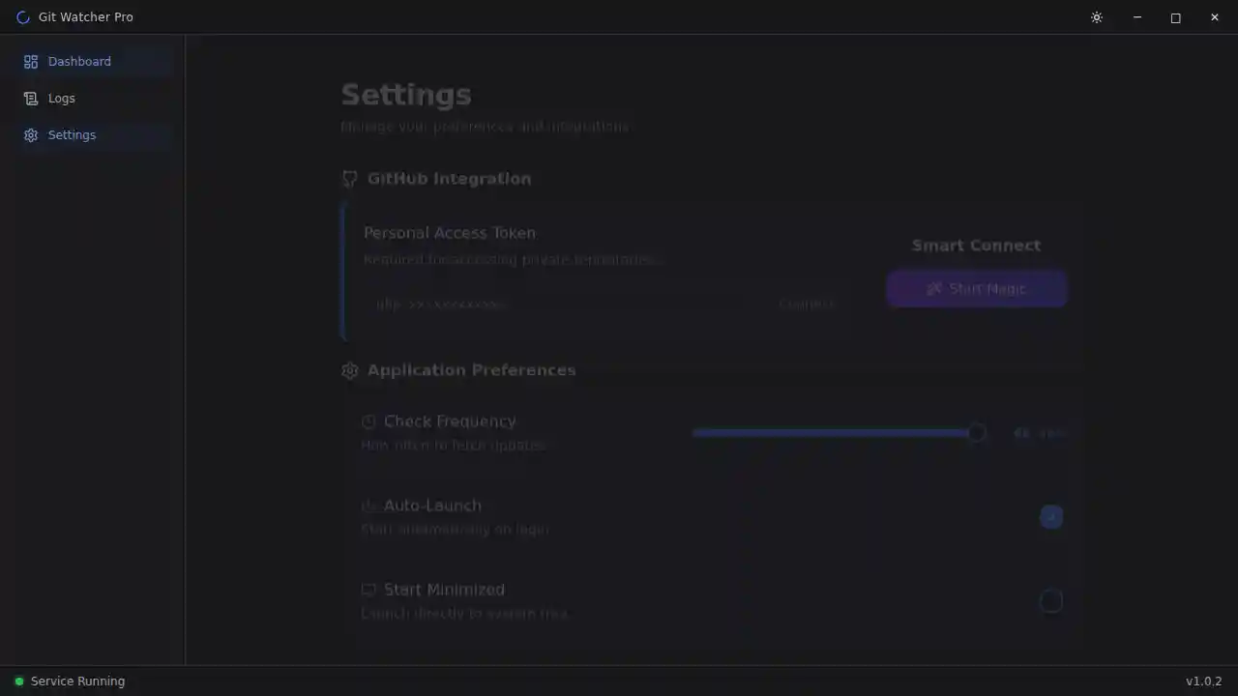Viewport: 1238px width, 696px height.
Task: Open the Dashboard page from the sidebar
Action: [x=79, y=62]
